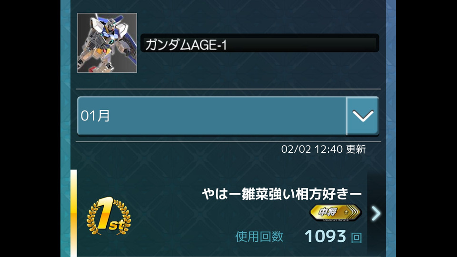Image resolution: width=457 pixels, height=257 pixels.
Task: Click the 使用回数 label
Action: [259, 237]
